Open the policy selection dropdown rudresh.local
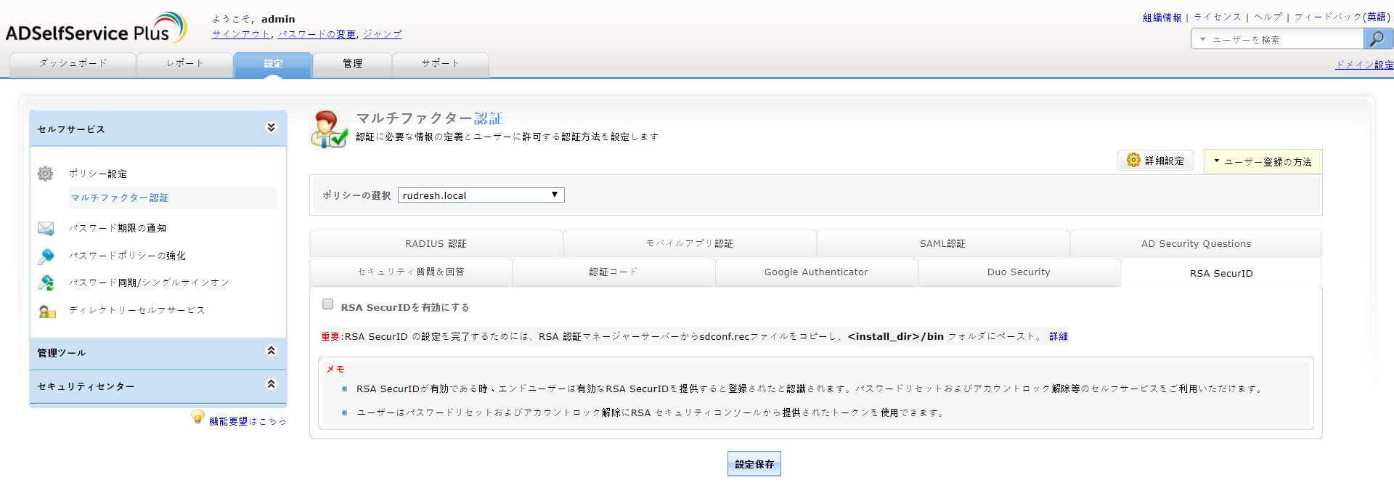This screenshot has height=496, width=1394. pos(481,195)
